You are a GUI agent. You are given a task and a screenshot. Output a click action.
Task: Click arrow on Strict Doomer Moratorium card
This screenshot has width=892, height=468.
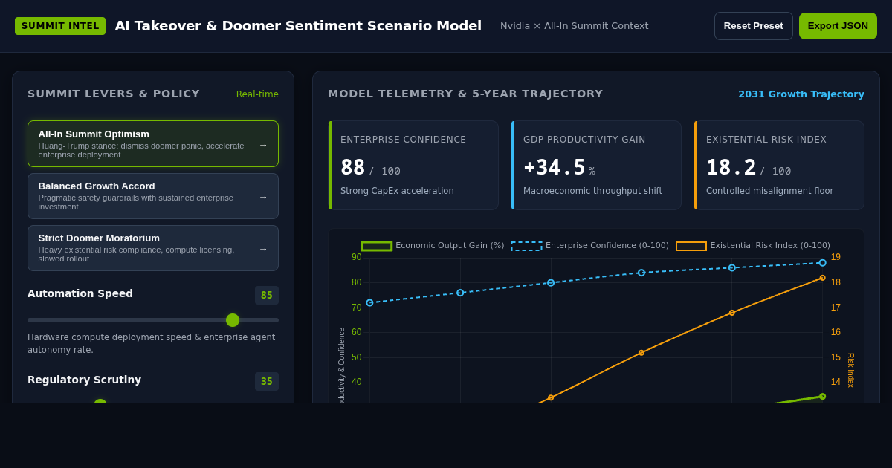(x=263, y=249)
